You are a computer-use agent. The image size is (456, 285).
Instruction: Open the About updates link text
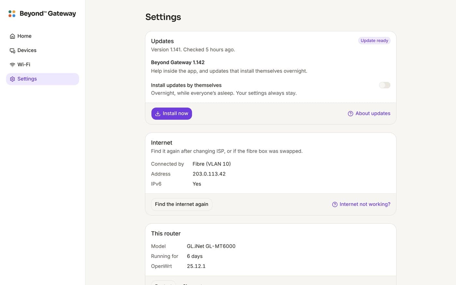[373, 113]
